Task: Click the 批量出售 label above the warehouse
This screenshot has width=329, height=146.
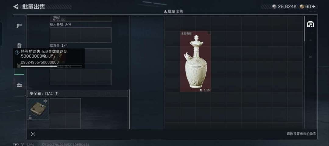Action: (x=173, y=11)
